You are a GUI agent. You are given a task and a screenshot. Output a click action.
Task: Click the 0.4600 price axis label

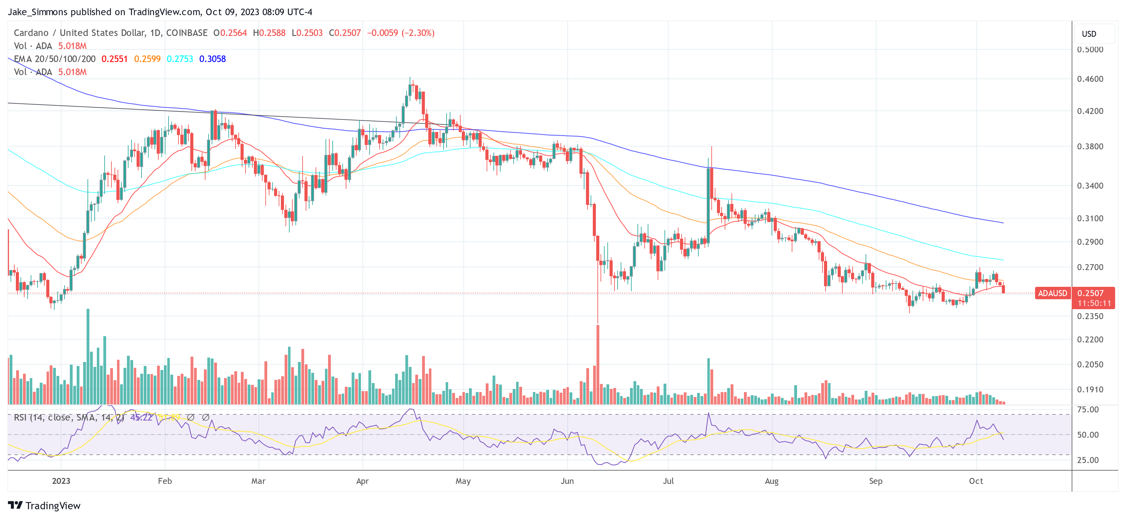point(1090,79)
